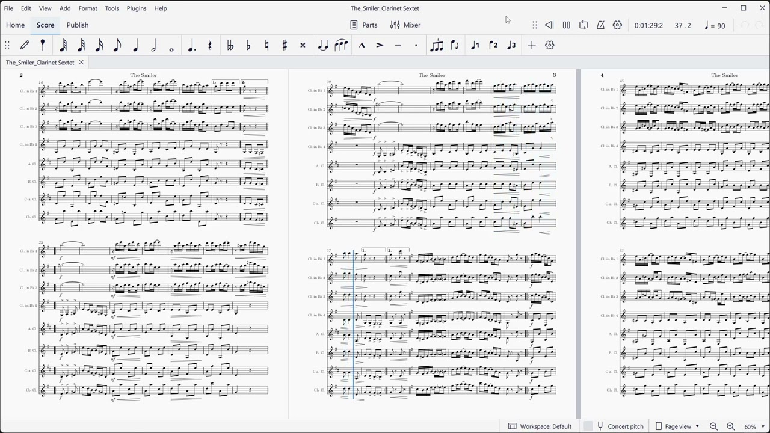The image size is (770, 433).
Task: Open the Edit menu
Action: pyautogui.click(x=26, y=8)
